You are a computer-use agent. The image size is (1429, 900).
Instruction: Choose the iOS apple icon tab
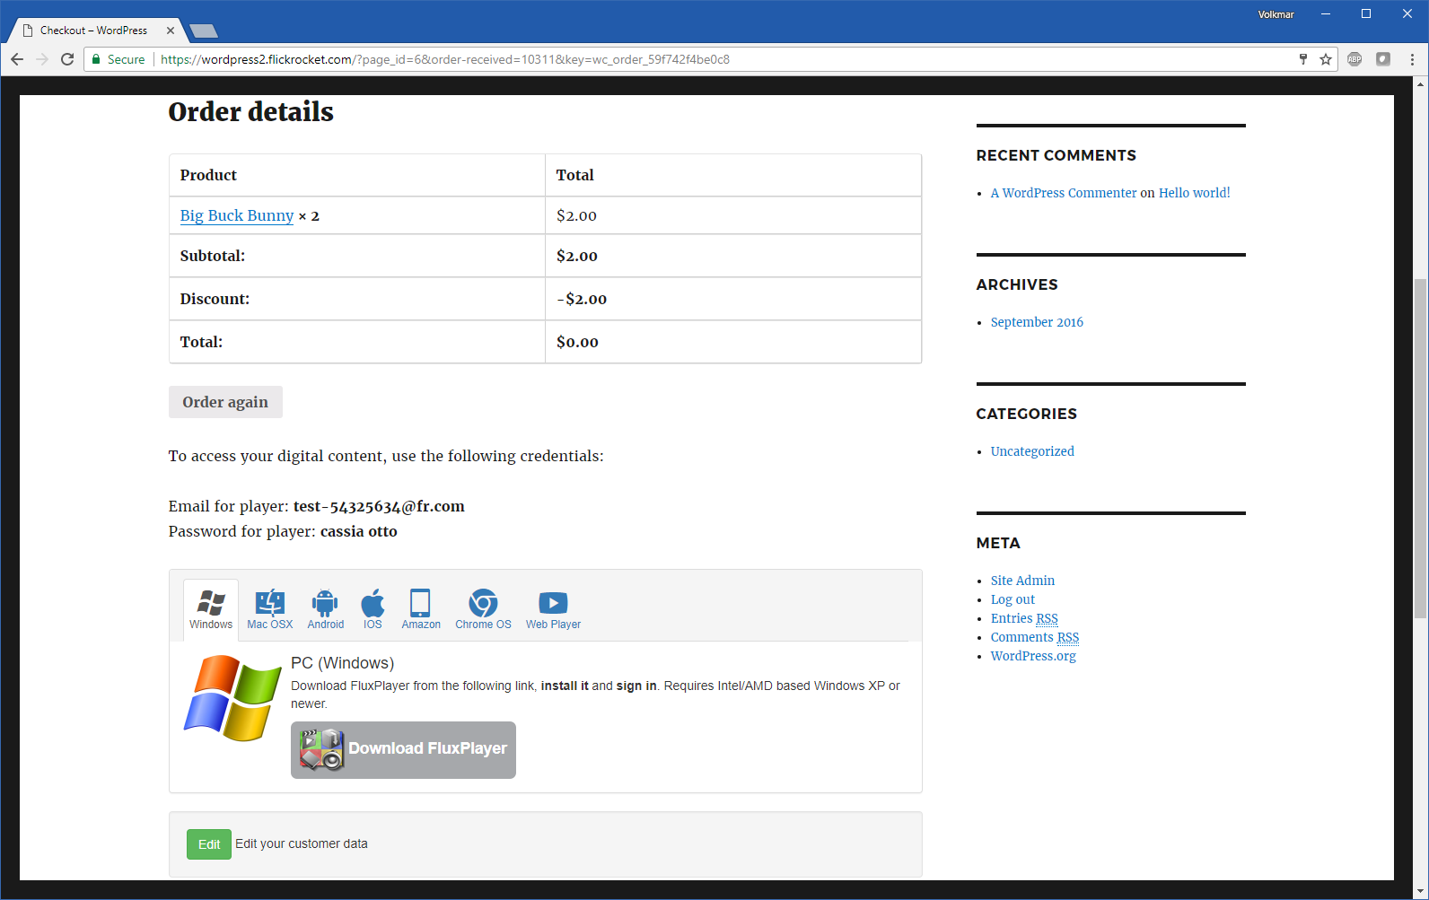coord(373,608)
